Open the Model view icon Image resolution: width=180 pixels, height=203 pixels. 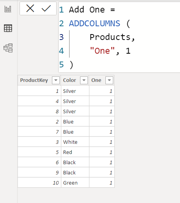coord(8,48)
